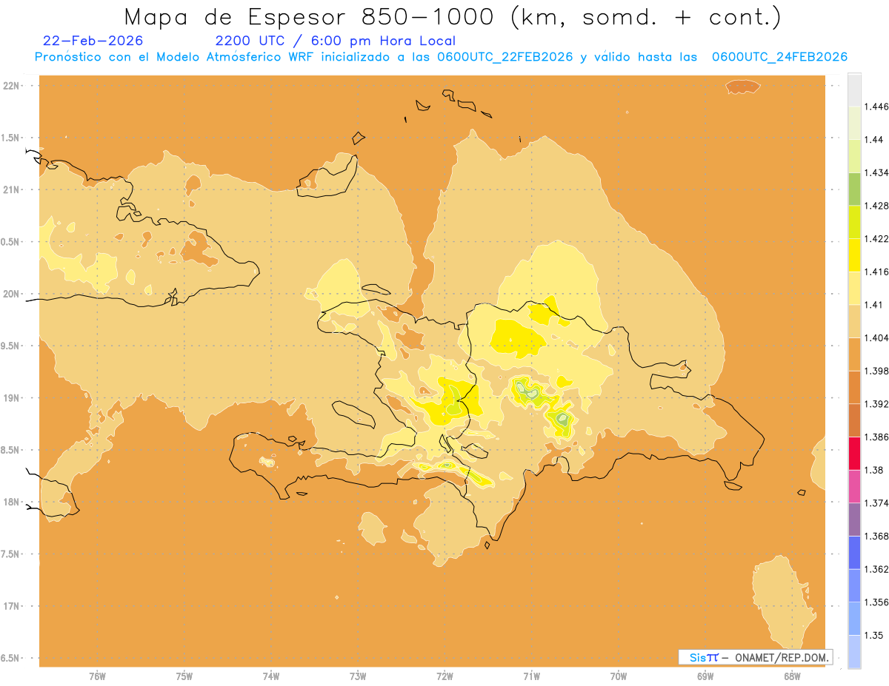The width and height of the screenshot is (889, 686).
Task: Pick the bright yellow swatch between 1.416 and 1.422
Action: click(854, 255)
